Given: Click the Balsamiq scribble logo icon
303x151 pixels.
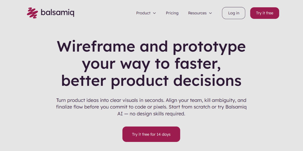Looking at the screenshot, I should 32,13.
